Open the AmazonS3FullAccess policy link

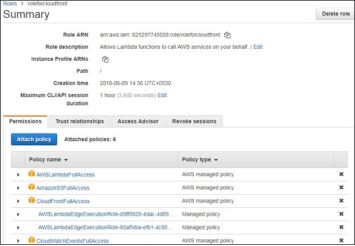click(x=62, y=188)
